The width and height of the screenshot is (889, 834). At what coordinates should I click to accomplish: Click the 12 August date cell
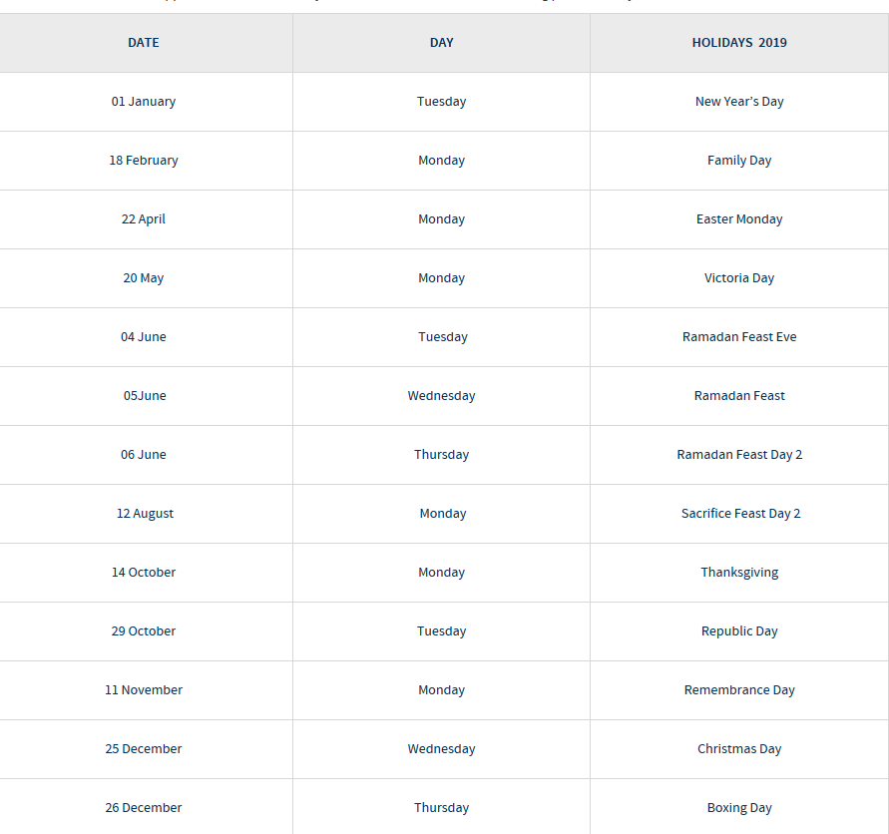[145, 514]
